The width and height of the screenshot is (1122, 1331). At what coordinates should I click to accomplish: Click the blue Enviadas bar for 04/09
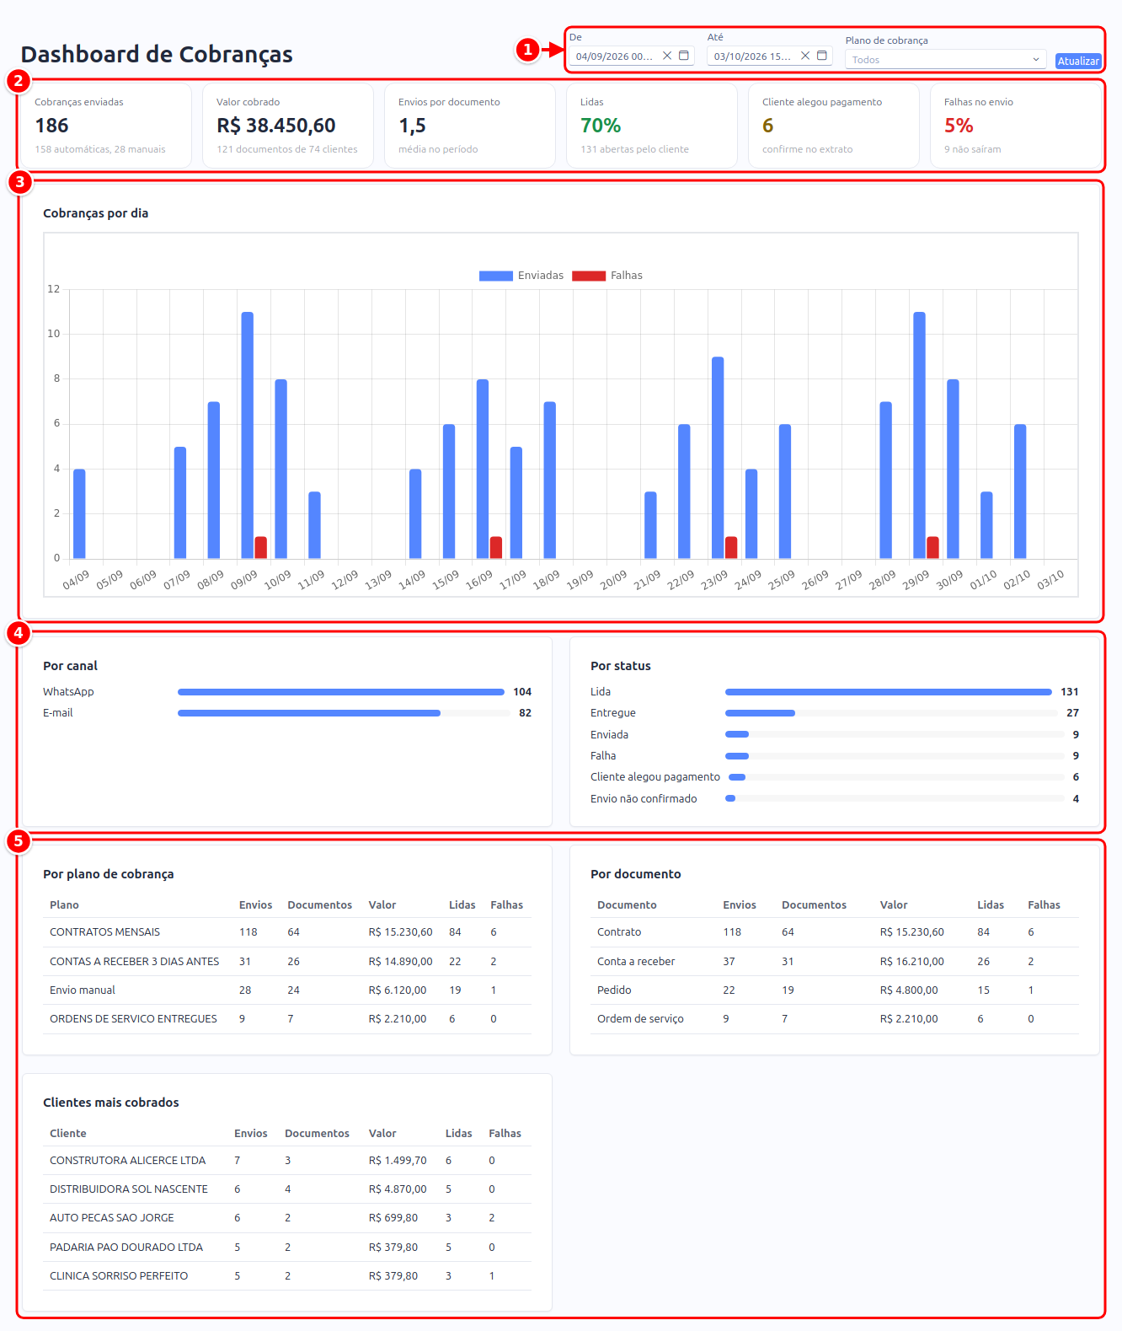[79, 513]
